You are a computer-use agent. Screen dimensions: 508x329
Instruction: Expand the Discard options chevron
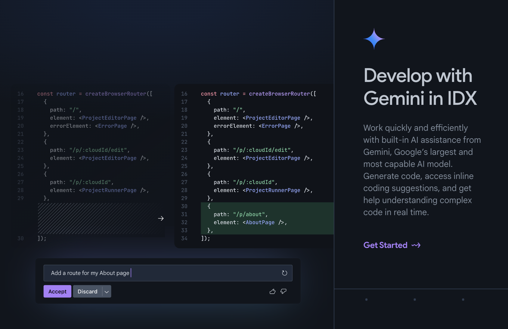pyautogui.click(x=107, y=292)
